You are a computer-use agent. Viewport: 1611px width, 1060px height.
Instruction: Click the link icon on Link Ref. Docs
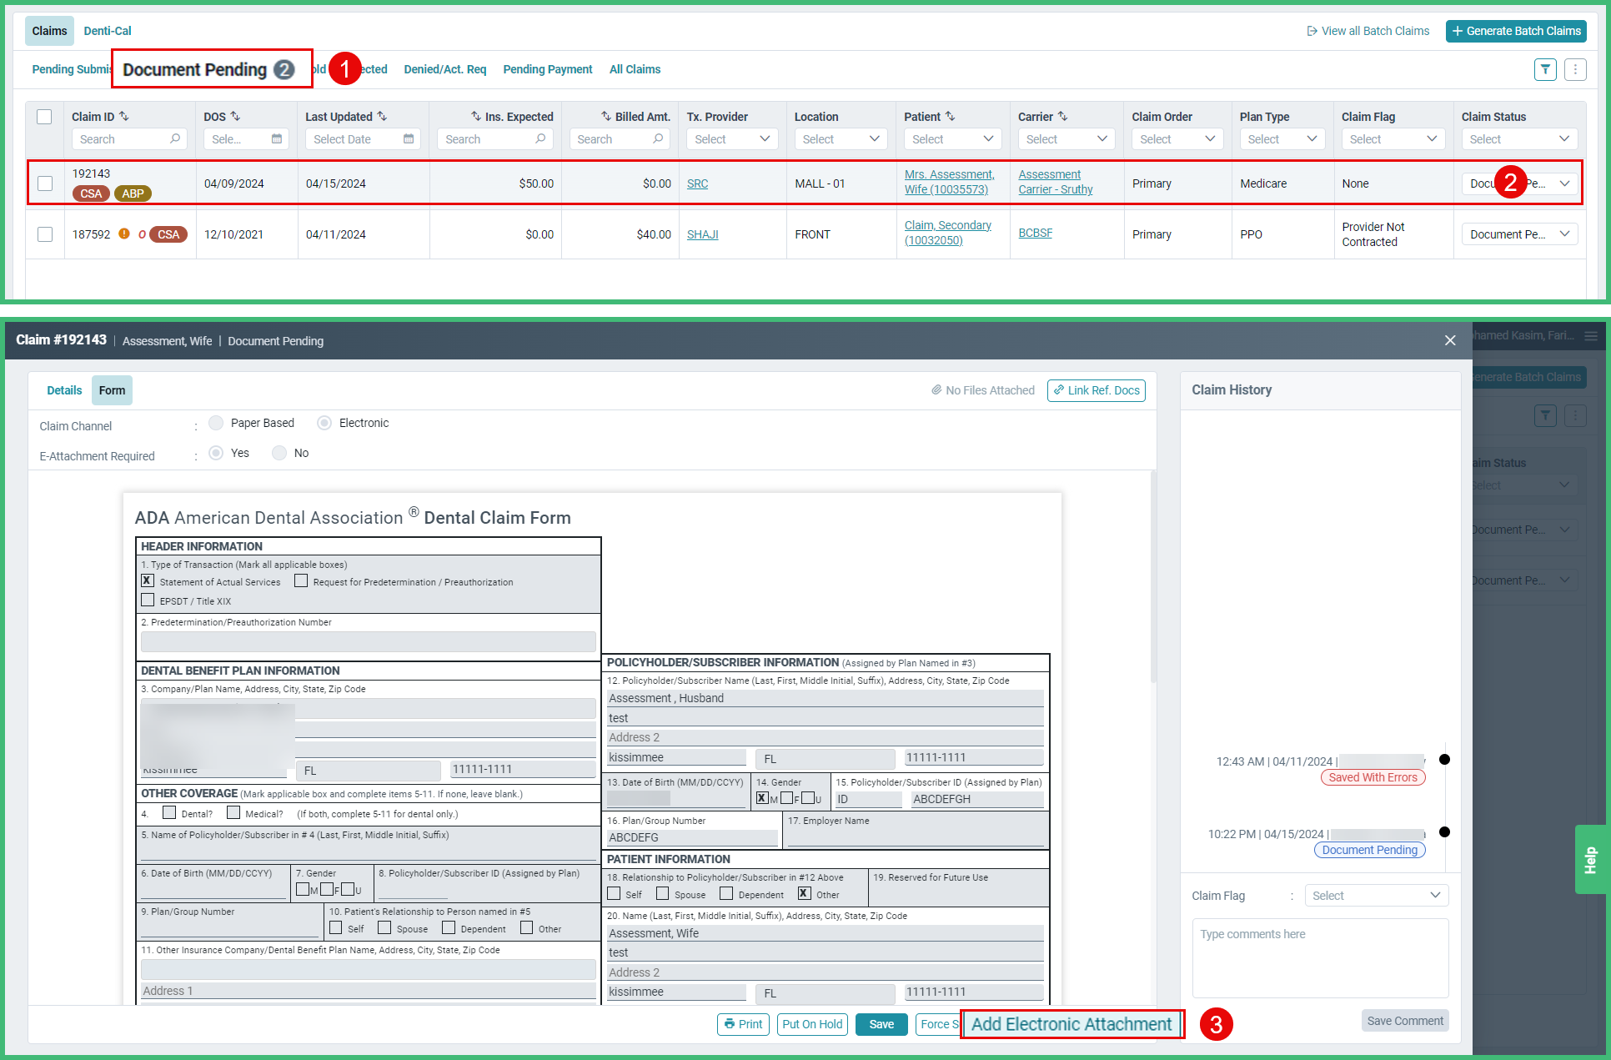[x=1057, y=389]
